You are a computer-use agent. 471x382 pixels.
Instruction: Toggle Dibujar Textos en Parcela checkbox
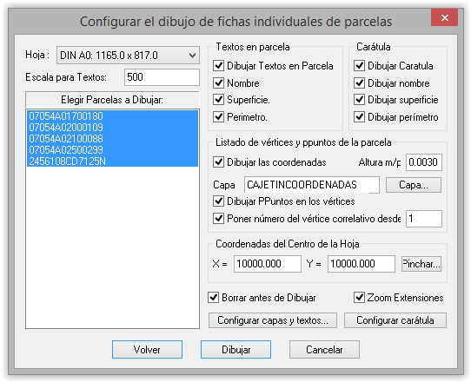coord(218,66)
